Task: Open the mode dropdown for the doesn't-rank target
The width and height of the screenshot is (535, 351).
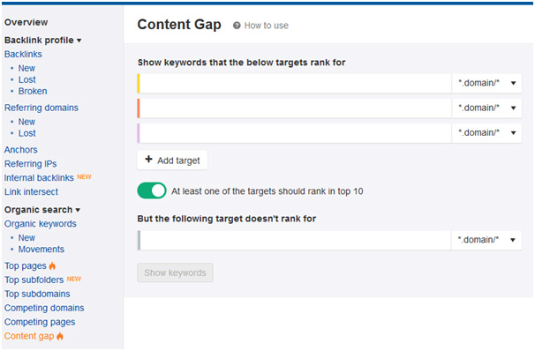Action: 487,240
